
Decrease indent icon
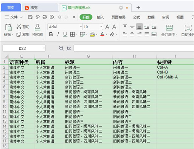[147, 27]
